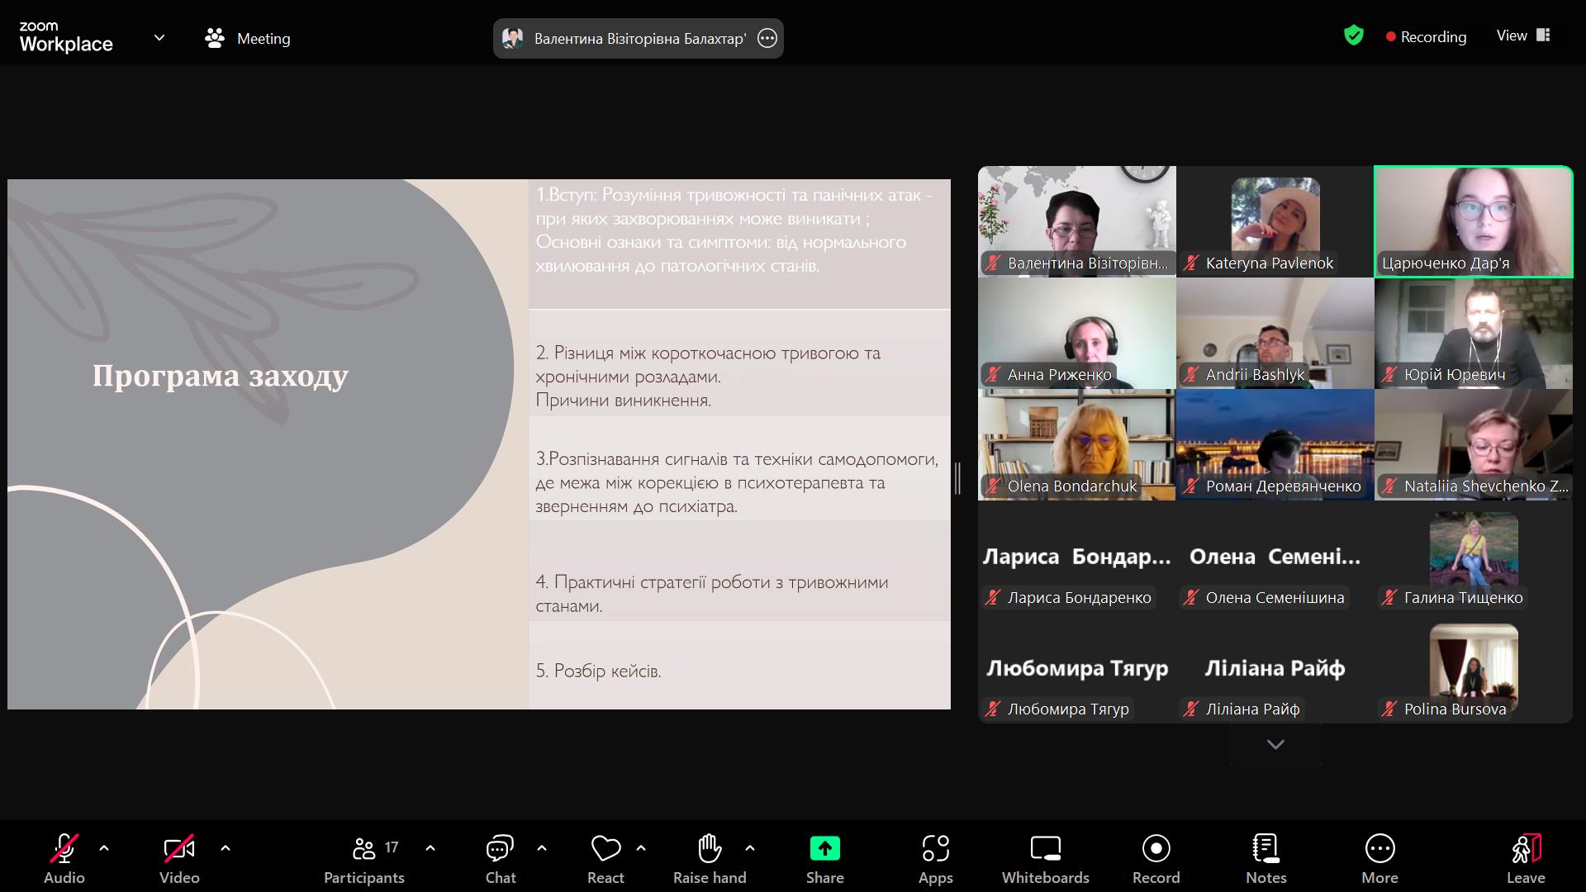Click the slide title Програма заходу
Image resolution: width=1586 pixels, height=892 pixels.
tap(221, 376)
